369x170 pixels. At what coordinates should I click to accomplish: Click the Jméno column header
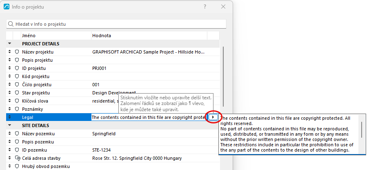(56, 36)
